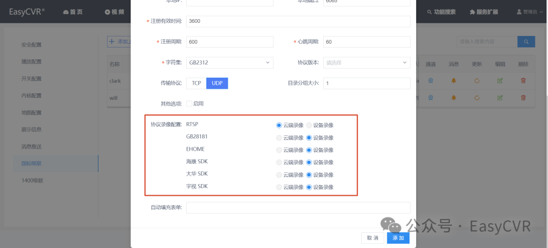Open the 协议版本 dropdown
The height and width of the screenshot is (248, 548).
pos(367,62)
